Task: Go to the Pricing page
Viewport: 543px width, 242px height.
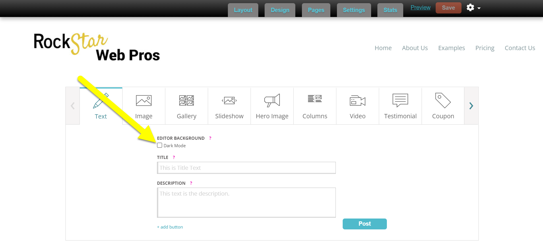Action: click(485, 48)
